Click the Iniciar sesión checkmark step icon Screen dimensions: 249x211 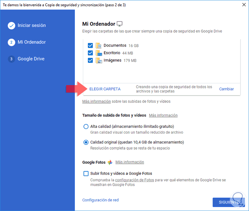[11, 26]
